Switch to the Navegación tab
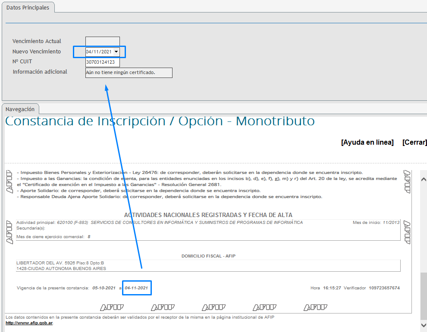This screenshot has height=332, width=427. [x=20, y=109]
